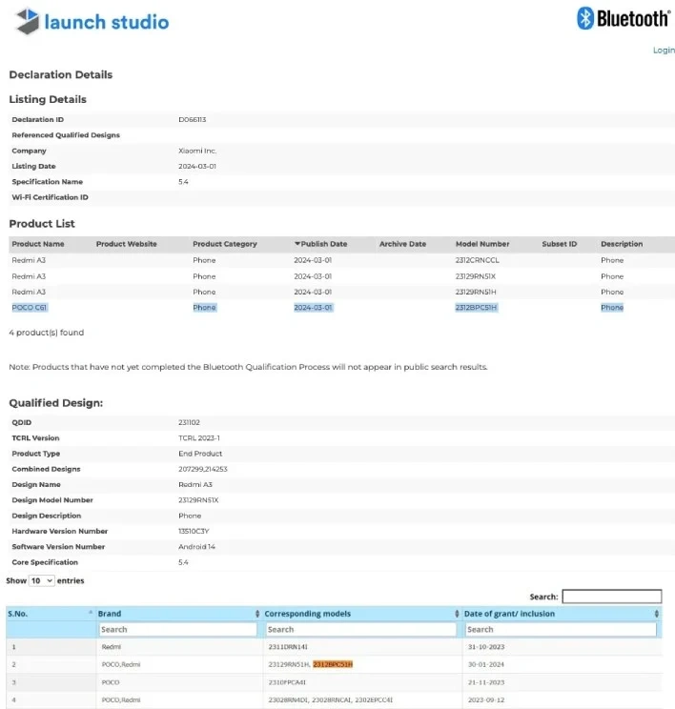The width and height of the screenshot is (675, 709).
Task: Click the Subset ID column header
Action: tap(560, 244)
